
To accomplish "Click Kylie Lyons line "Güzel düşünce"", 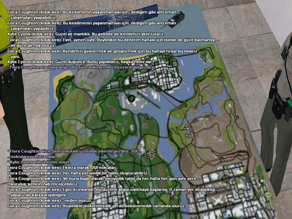I will click(x=81, y=62).
